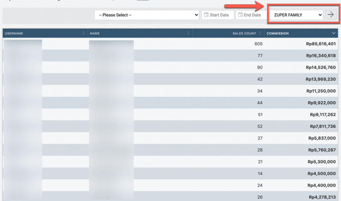Click the calendar icon beside Start Date

coord(206,15)
